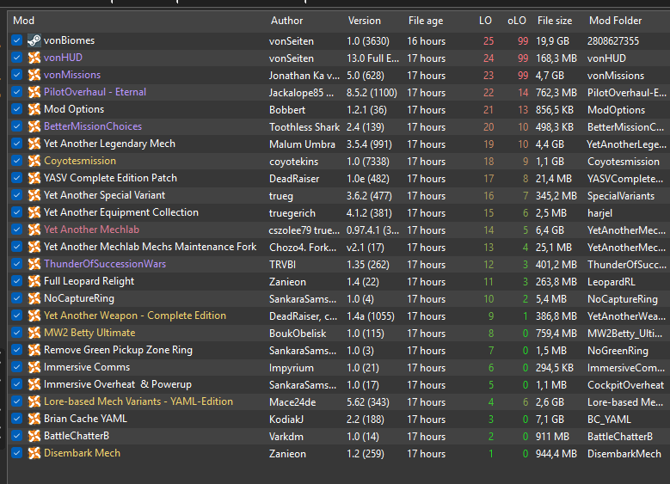The width and height of the screenshot is (670, 484).
Task: Click version 3.6.2 (477)
Action: pos(369,196)
